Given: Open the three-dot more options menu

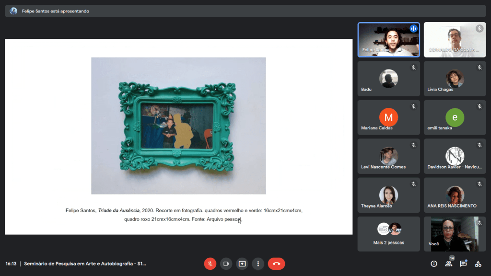Looking at the screenshot, I should (x=258, y=264).
